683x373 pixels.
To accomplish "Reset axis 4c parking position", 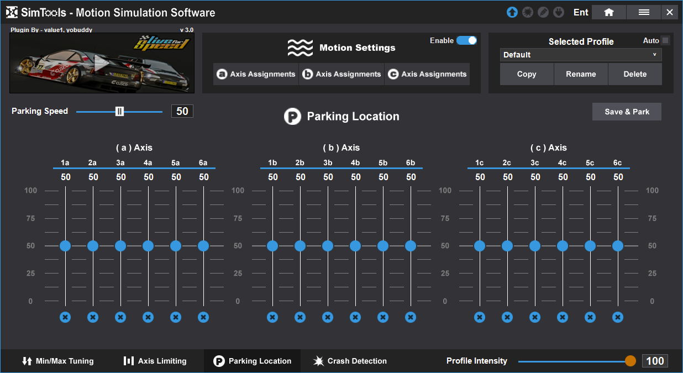I will (563, 317).
